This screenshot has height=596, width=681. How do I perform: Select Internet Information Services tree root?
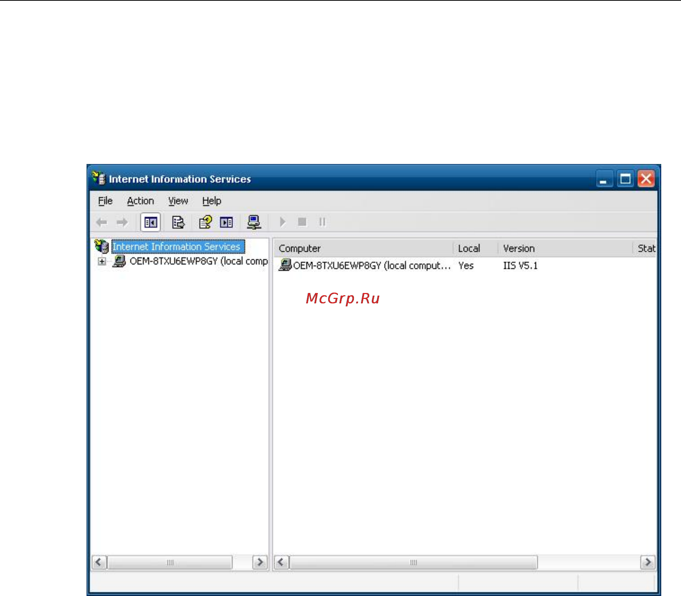pyautogui.click(x=178, y=246)
